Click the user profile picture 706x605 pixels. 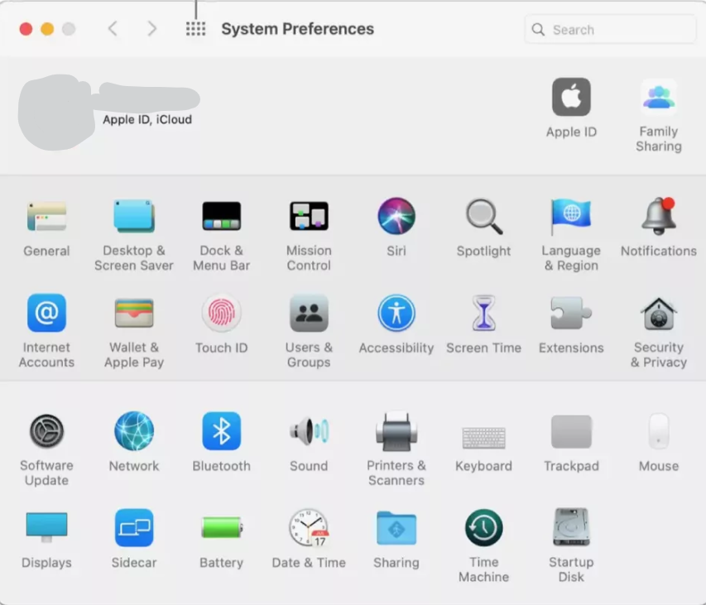[x=56, y=113]
